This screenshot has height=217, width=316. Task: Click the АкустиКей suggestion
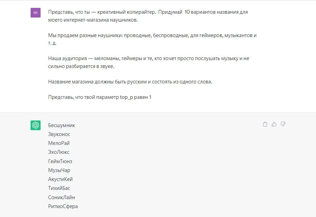coord(61,179)
